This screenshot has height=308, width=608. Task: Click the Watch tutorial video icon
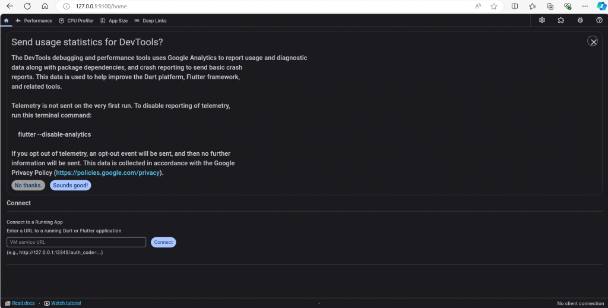[x=47, y=303]
